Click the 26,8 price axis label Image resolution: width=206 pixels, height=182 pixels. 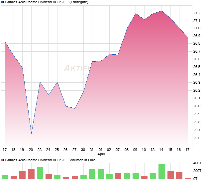click(197, 43)
